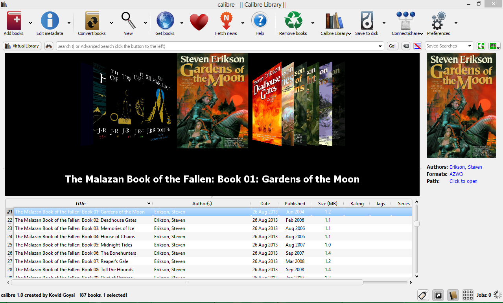Expand the Convert books dropdown arrow
Viewport: 503px width, 303px height.
point(111,23)
